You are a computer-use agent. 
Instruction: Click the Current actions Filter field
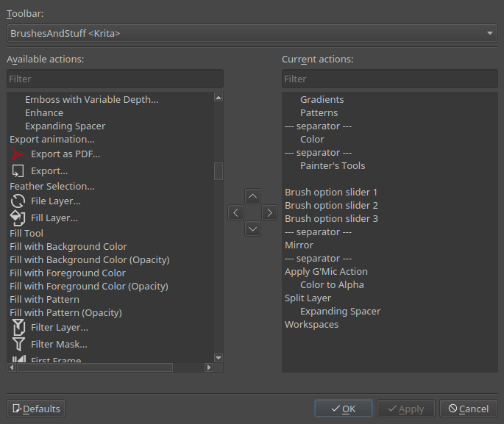(390, 79)
